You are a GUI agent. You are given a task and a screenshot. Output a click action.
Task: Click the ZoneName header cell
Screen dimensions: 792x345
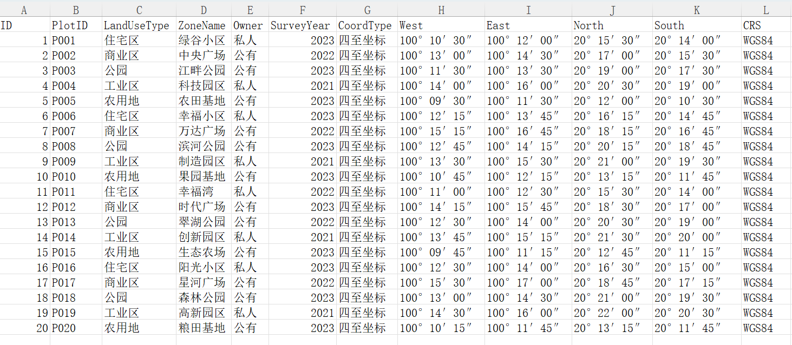coord(204,25)
